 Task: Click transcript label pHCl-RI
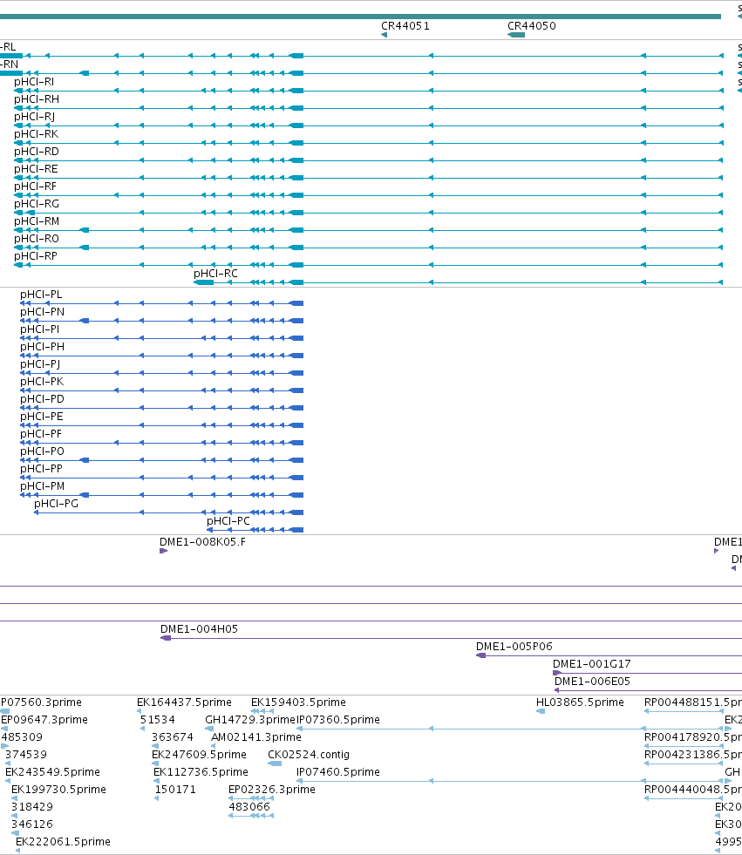point(34,82)
